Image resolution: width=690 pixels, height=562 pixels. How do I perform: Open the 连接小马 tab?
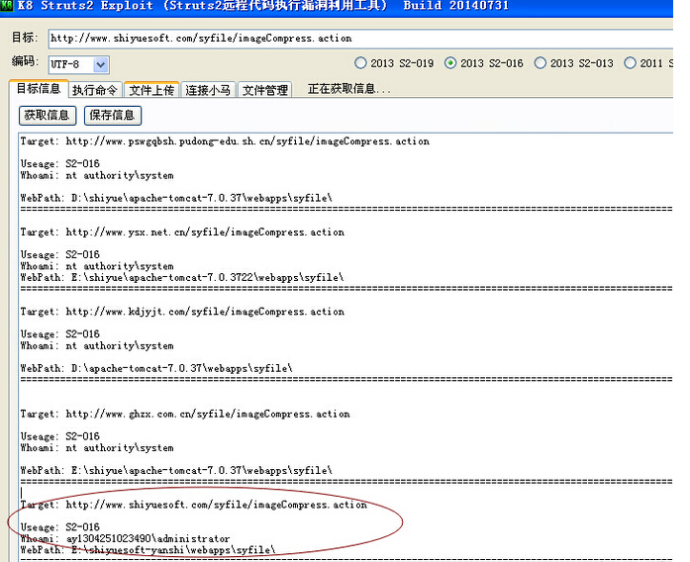point(208,90)
